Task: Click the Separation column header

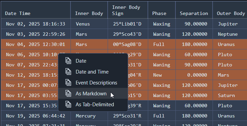Action: [x=194, y=10]
